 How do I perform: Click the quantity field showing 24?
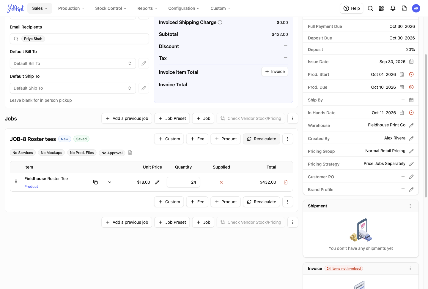point(183,182)
